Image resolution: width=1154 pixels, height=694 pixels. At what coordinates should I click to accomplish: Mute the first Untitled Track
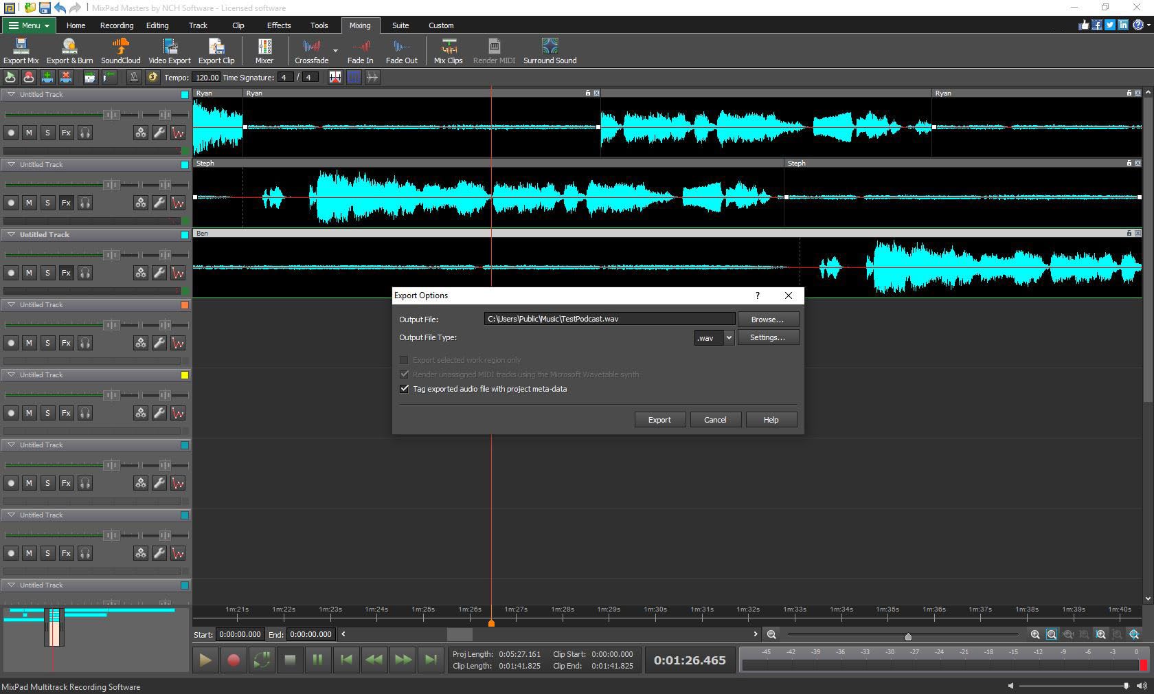tap(29, 133)
